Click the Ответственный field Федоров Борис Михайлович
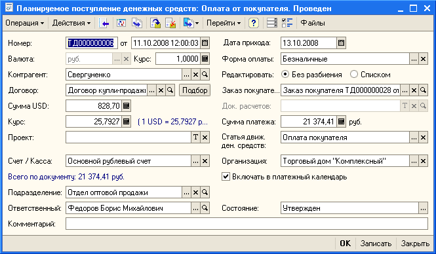Screen dimensions: 436x254 click(x=129, y=208)
